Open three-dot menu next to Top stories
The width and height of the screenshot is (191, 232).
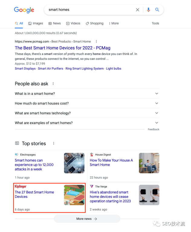coord(53,143)
